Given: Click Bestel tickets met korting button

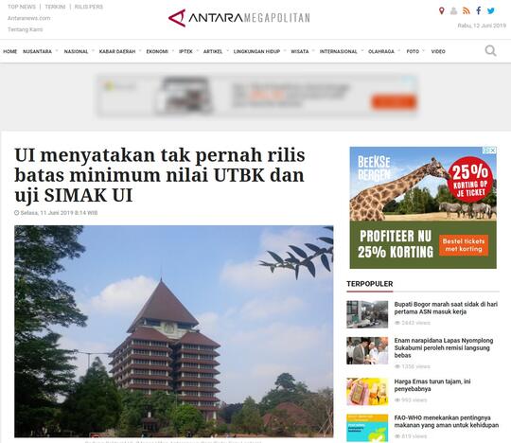Looking at the screenshot, I should pos(464,245).
